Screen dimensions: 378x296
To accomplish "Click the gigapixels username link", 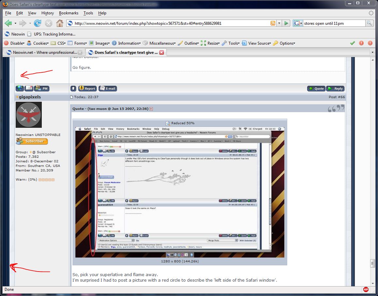I will 30,97.
